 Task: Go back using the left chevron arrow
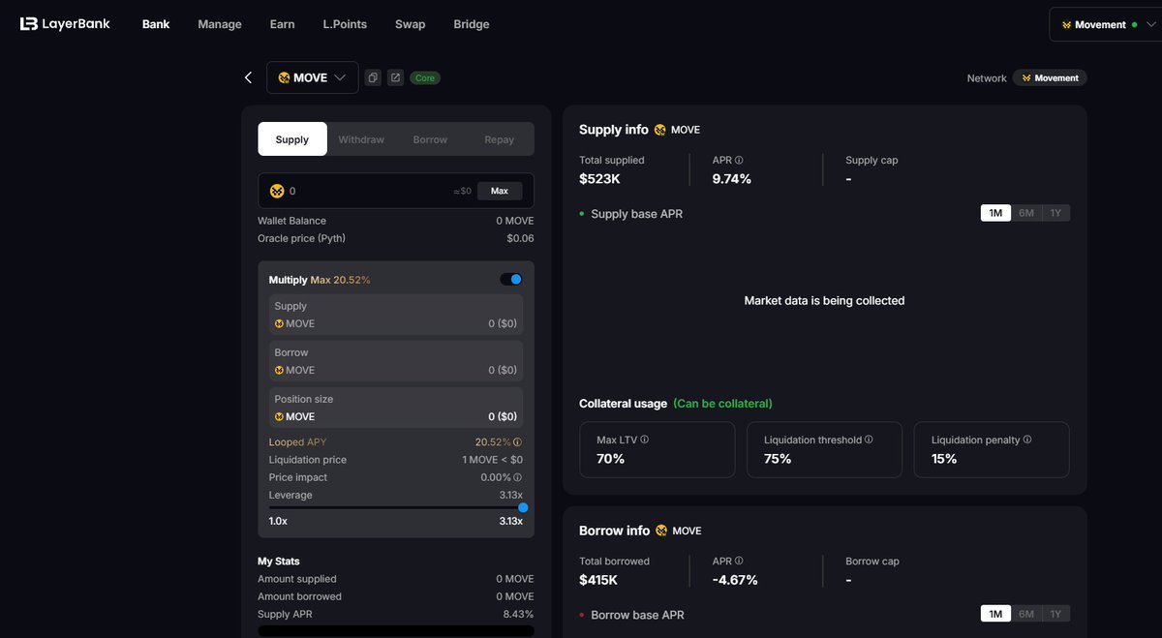pos(247,77)
